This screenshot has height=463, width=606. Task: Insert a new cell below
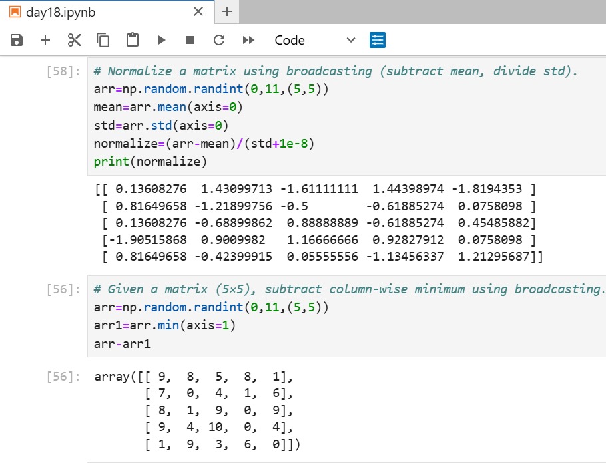[x=45, y=39]
